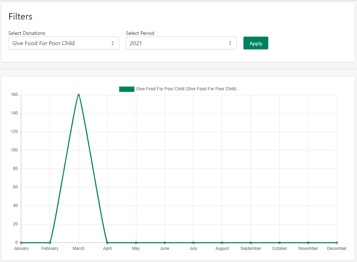
Task: Select the May data point
Action: pos(136,242)
